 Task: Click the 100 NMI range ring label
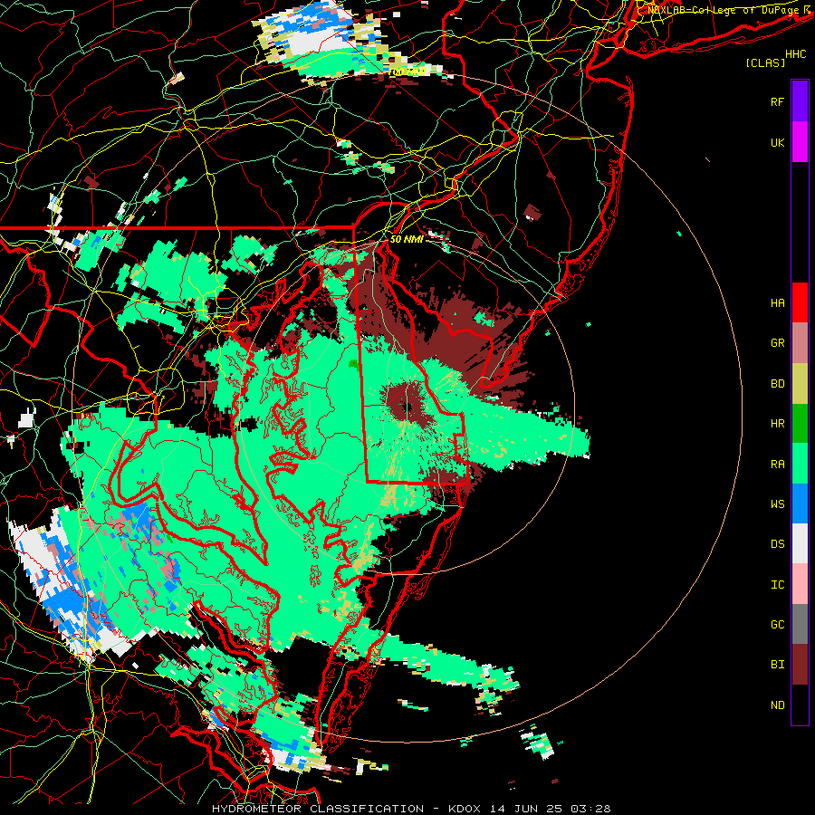pos(408,72)
